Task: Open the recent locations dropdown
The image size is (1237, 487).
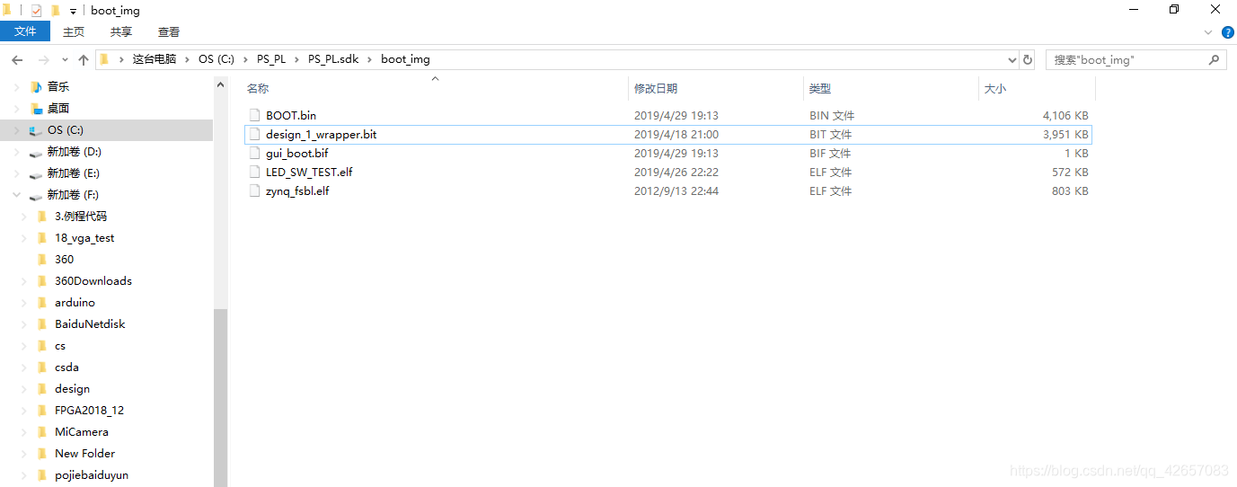Action: point(65,60)
